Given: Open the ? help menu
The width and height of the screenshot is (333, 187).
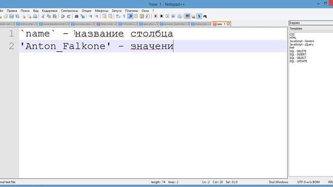Looking at the screenshot, I should click(153, 10).
